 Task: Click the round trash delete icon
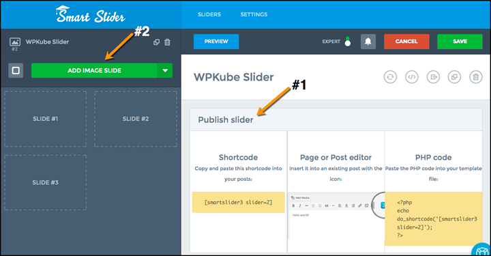coord(476,76)
